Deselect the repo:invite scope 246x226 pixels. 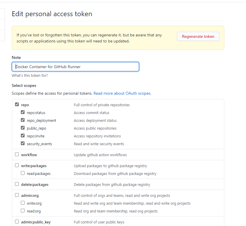coord(23,136)
